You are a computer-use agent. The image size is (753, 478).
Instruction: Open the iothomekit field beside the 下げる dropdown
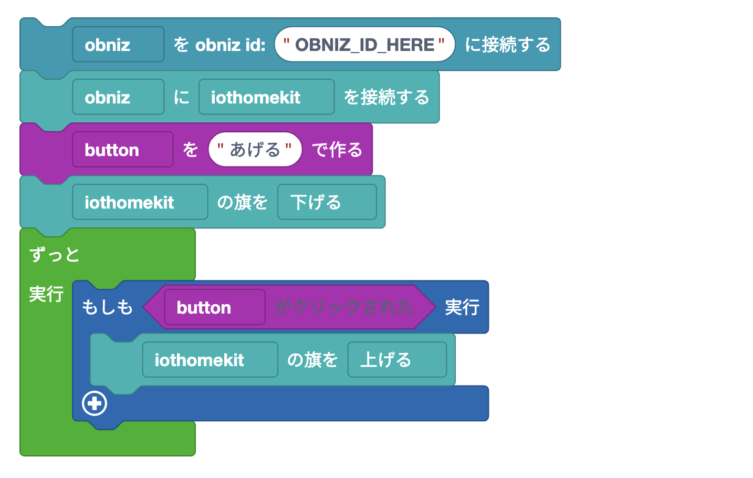click(140, 202)
